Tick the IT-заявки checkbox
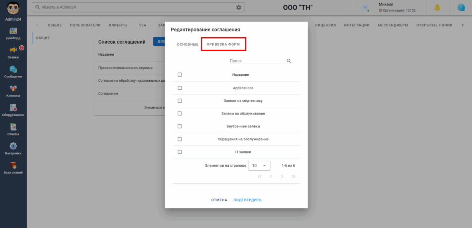The image size is (472, 228). click(179, 152)
